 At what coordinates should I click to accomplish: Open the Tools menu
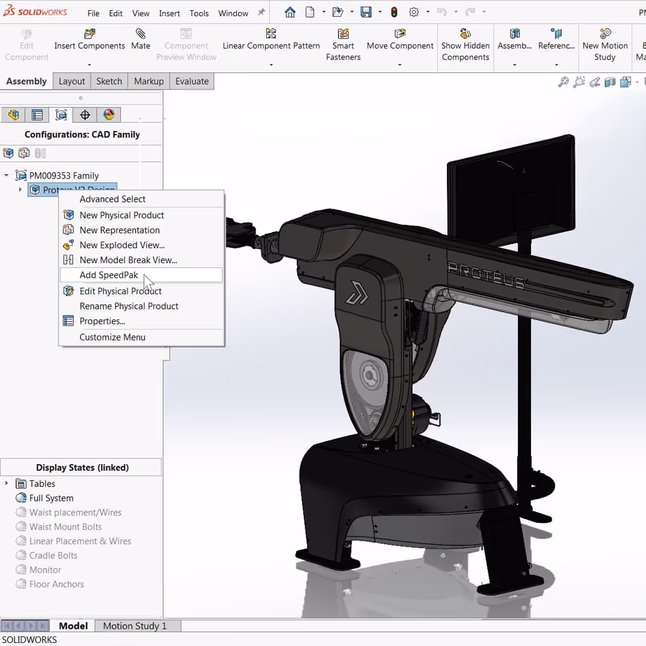pos(199,13)
